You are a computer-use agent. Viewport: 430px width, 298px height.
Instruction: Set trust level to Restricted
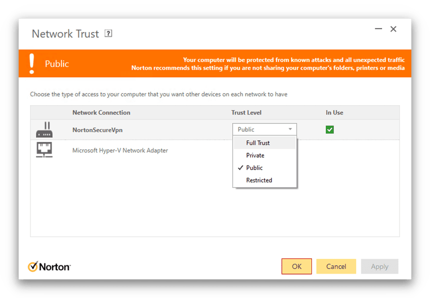pyautogui.click(x=259, y=180)
